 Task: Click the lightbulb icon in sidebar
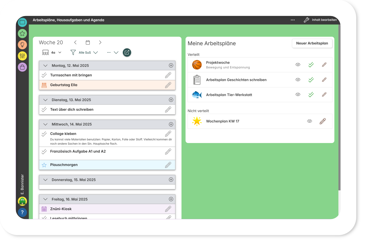(x=22, y=45)
